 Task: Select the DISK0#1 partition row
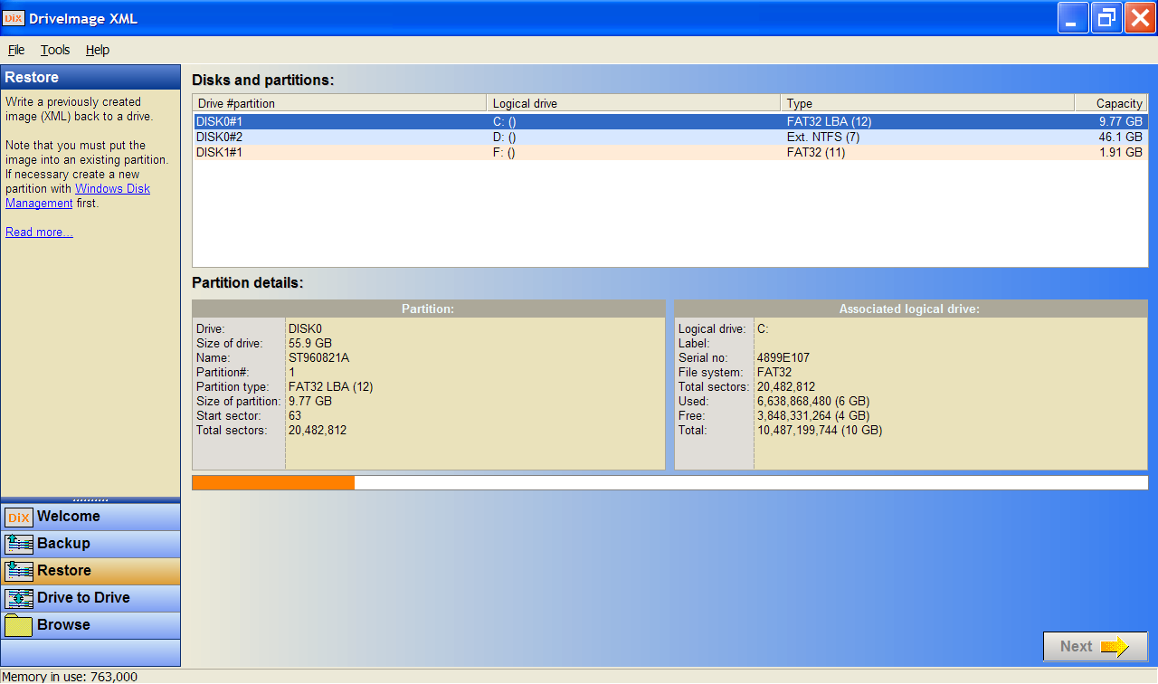coord(669,121)
